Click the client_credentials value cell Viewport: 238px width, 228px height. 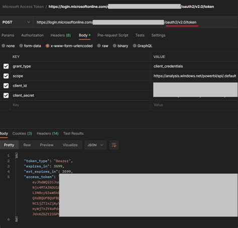(195, 66)
